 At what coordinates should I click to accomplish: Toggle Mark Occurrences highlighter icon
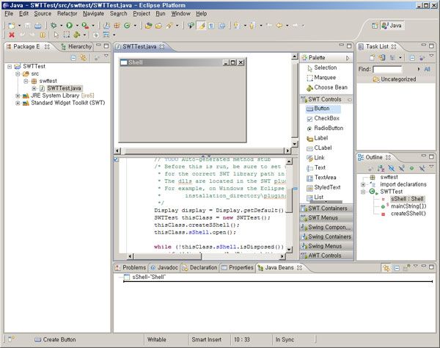202,26
